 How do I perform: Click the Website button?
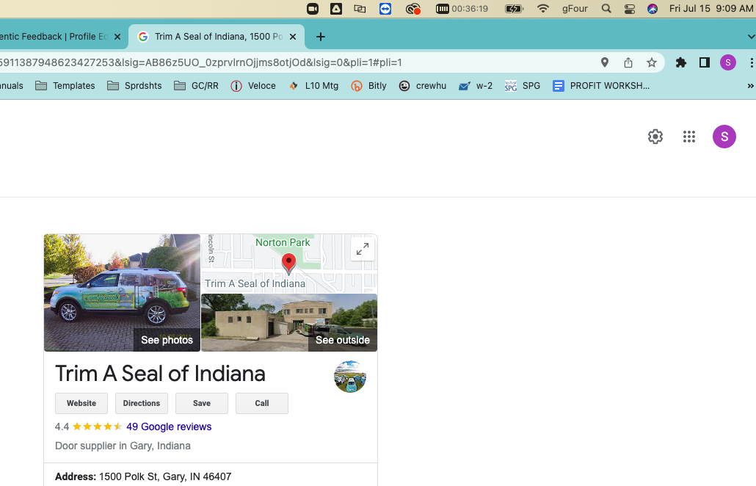[x=81, y=403]
